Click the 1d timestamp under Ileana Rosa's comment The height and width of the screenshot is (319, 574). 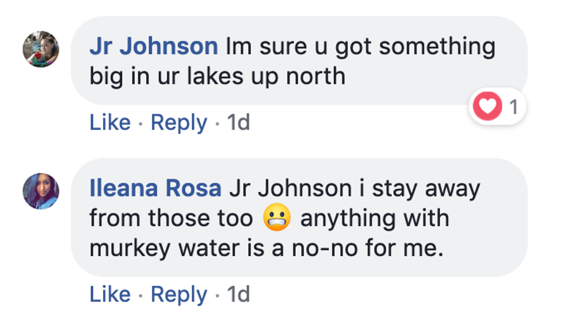238,294
